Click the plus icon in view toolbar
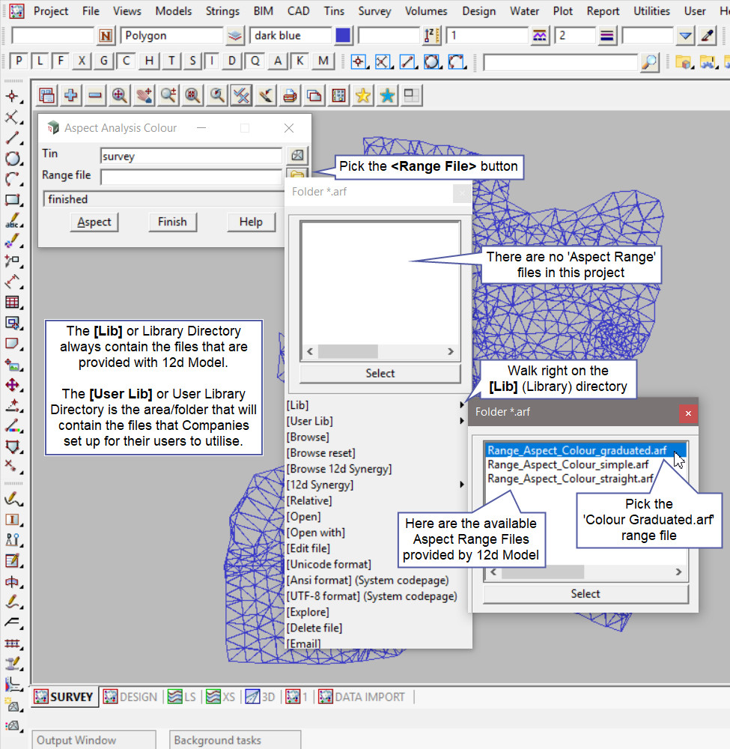 pyautogui.click(x=71, y=95)
